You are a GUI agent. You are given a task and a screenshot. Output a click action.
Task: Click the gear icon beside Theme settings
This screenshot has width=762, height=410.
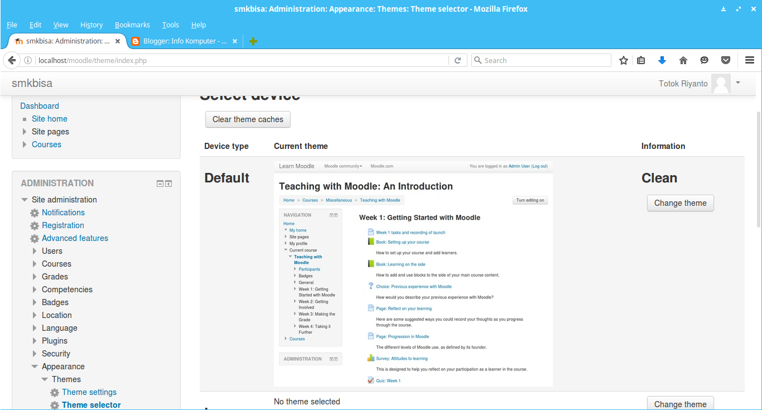point(55,393)
